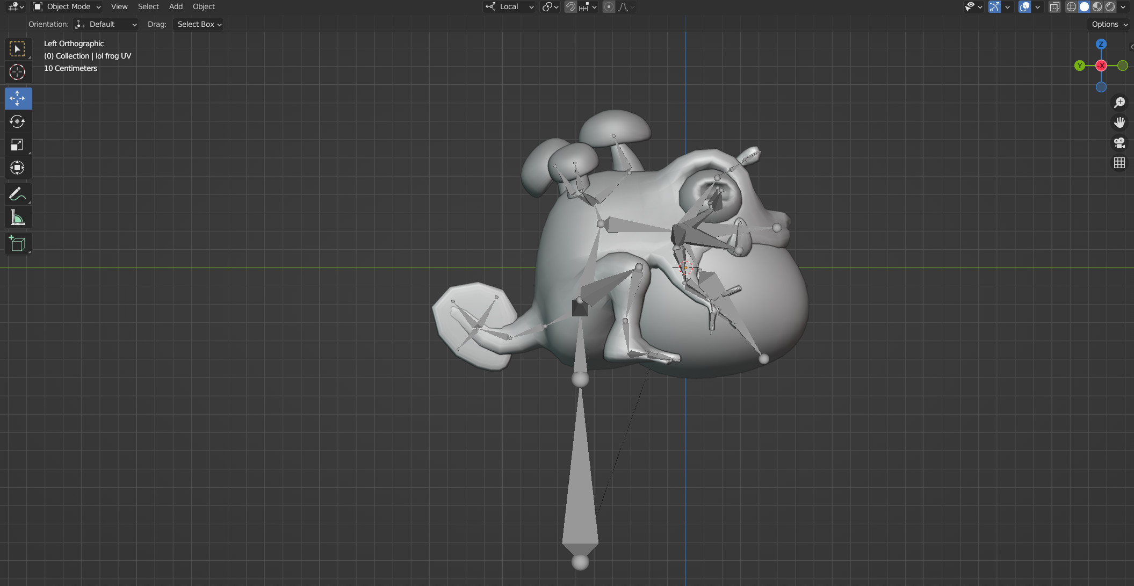Open the Options popover button
The height and width of the screenshot is (586, 1134).
click(1109, 24)
